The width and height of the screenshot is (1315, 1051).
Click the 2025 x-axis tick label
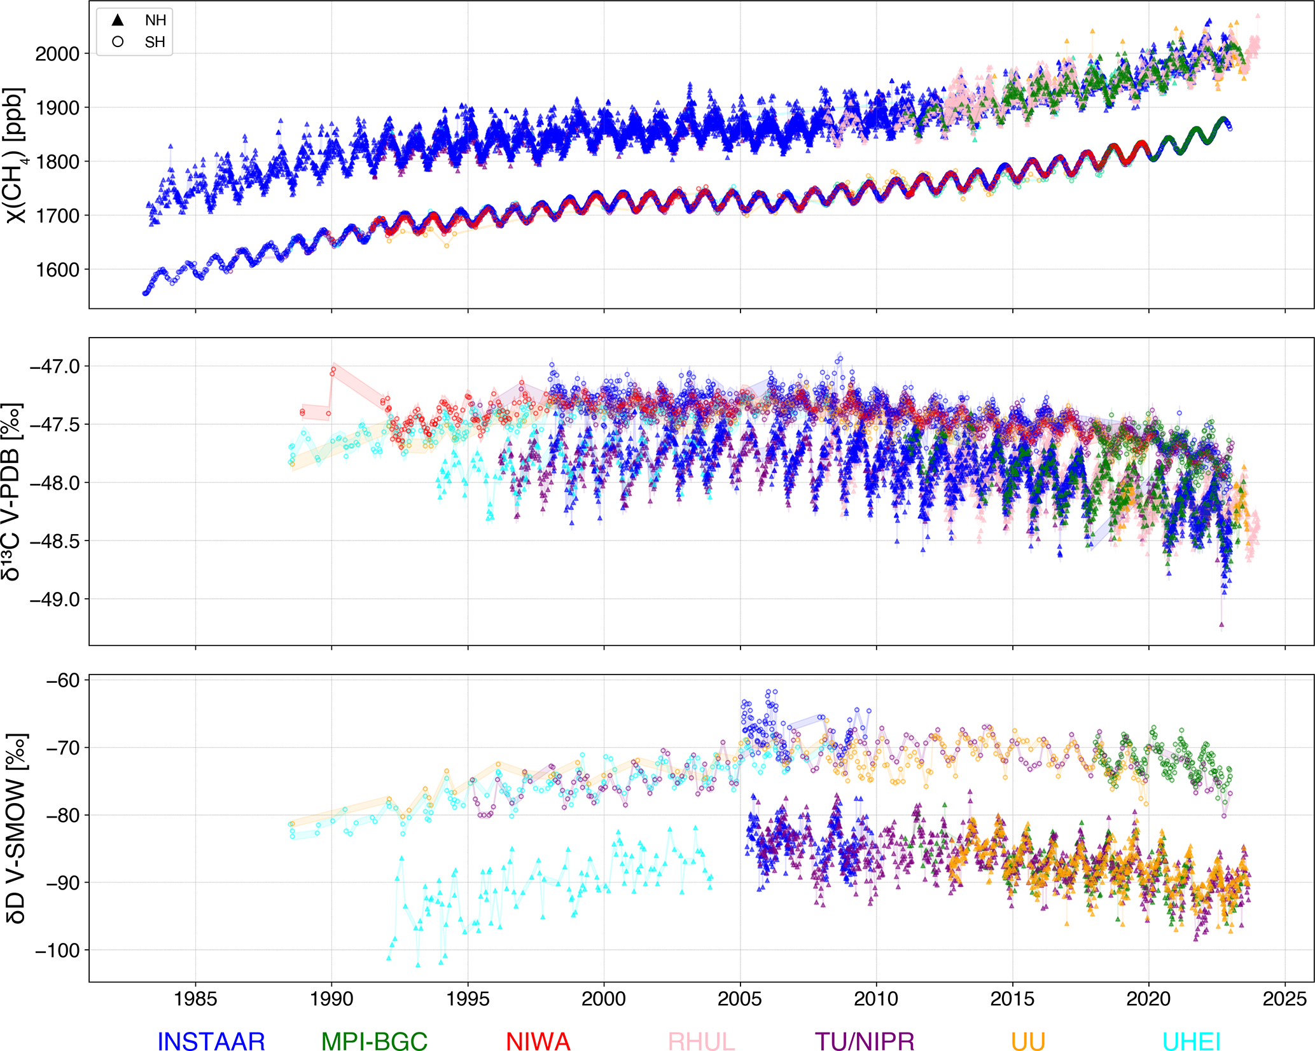point(1284,999)
